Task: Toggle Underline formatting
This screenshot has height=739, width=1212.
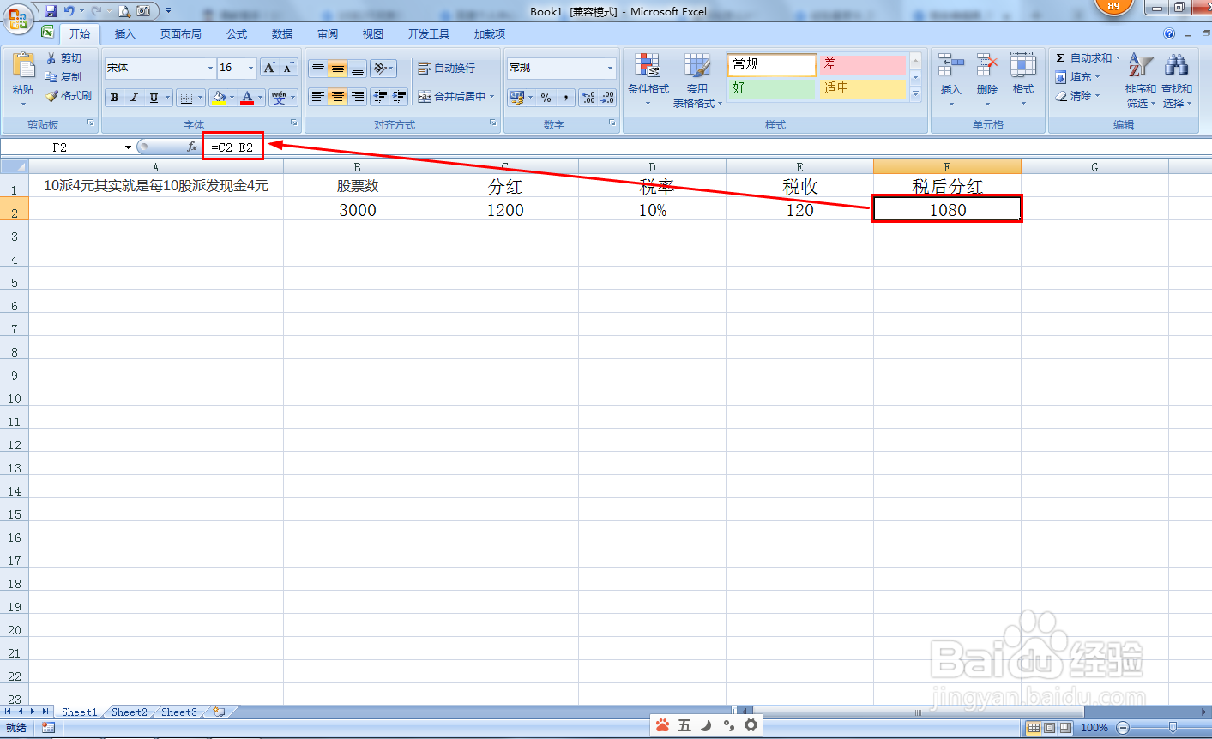Action: click(154, 98)
